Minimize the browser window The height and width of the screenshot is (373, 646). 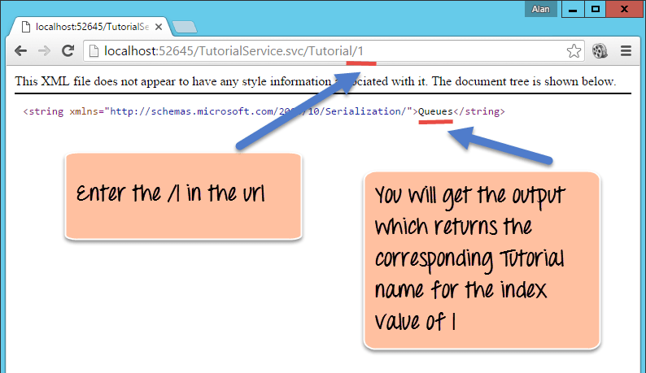point(572,10)
